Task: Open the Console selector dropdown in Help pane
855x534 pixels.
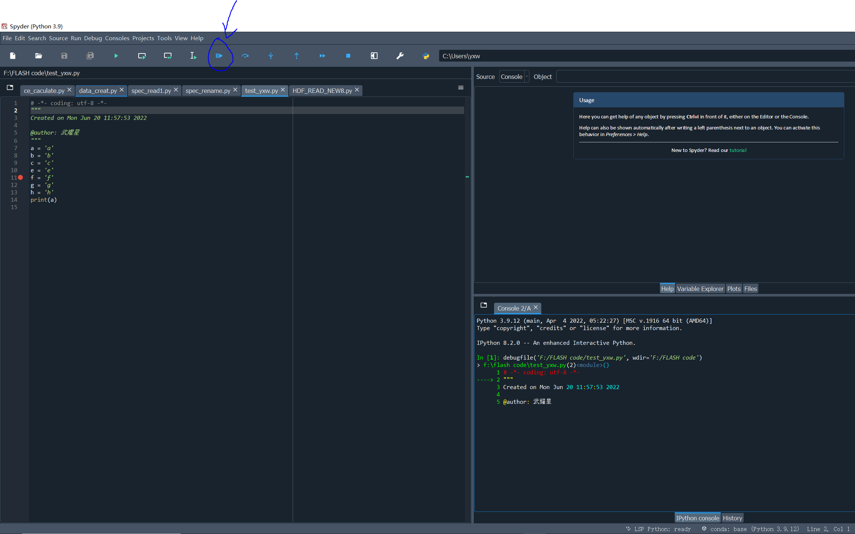Action: (x=526, y=76)
